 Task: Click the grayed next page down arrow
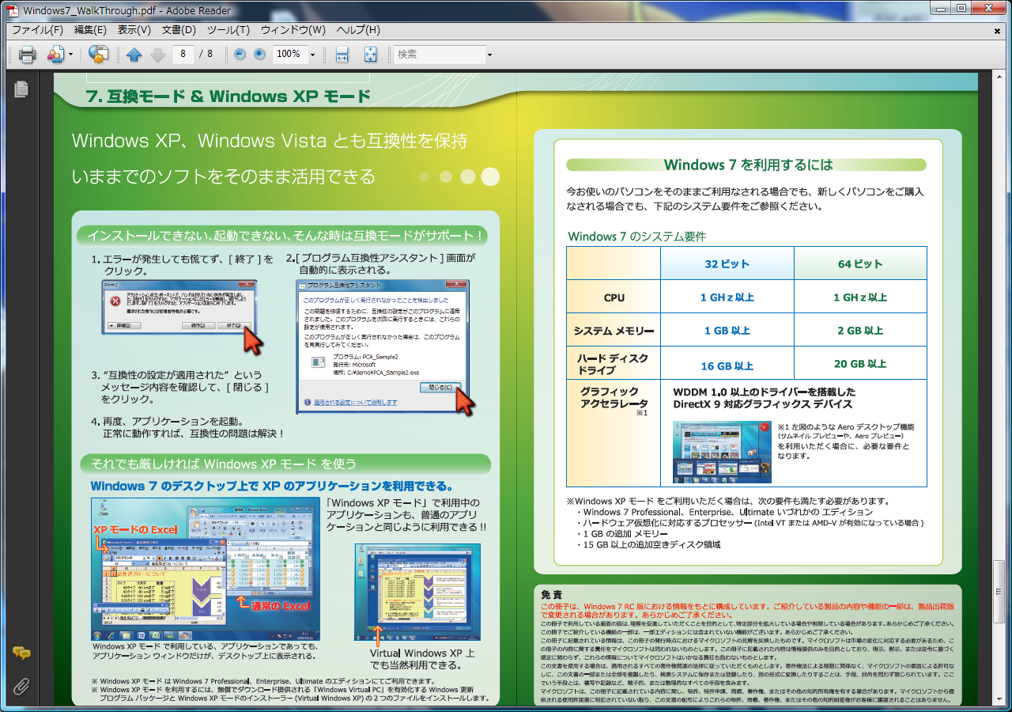click(x=157, y=55)
